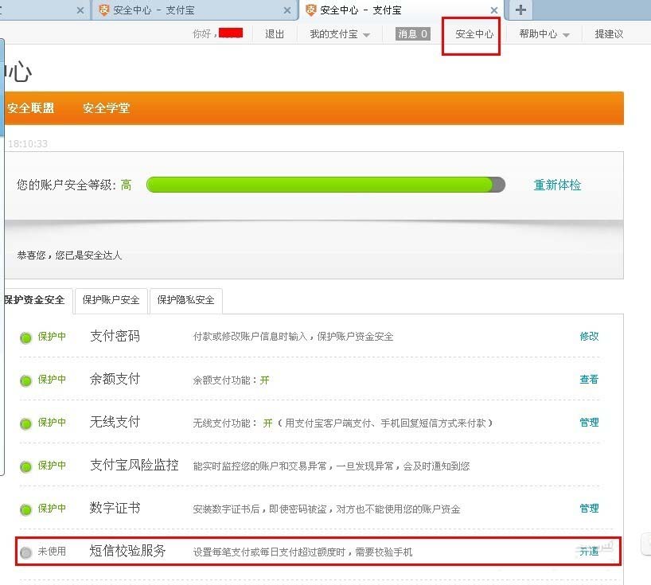The height and width of the screenshot is (585, 651).
Task: Click the 未使用 status label
Action: [x=52, y=552]
